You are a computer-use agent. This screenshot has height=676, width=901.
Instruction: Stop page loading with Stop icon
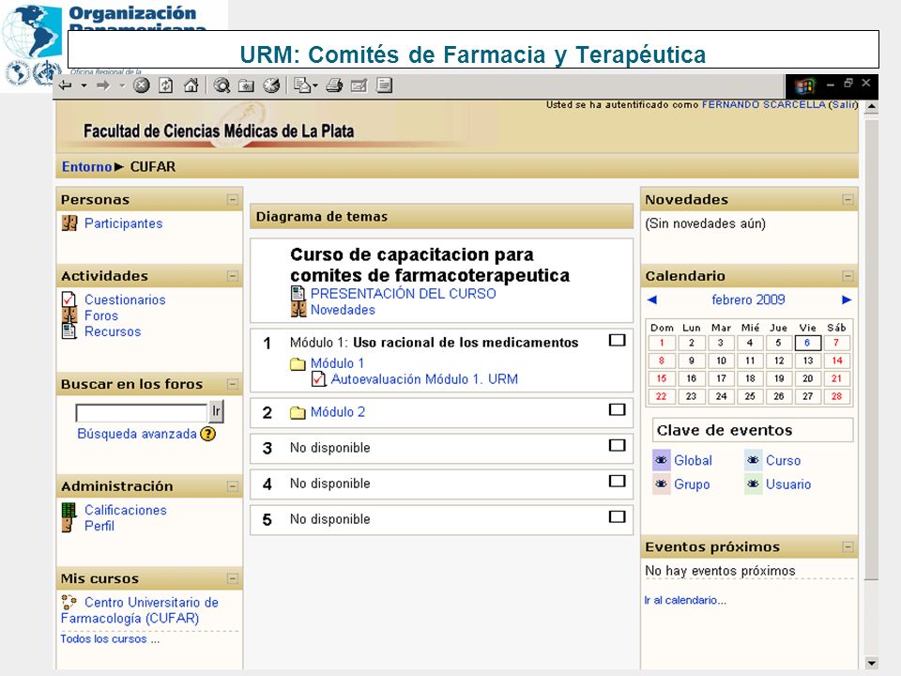coord(142,85)
